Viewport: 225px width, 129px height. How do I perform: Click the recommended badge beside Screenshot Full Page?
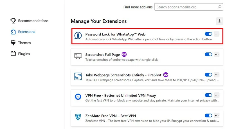pyautogui.click(x=124, y=54)
